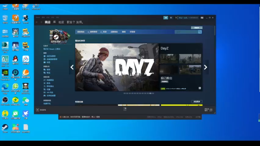The height and width of the screenshot is (146, 260).
Task: Click the 浏览更多 browse more button
Action: click(197, 102)
